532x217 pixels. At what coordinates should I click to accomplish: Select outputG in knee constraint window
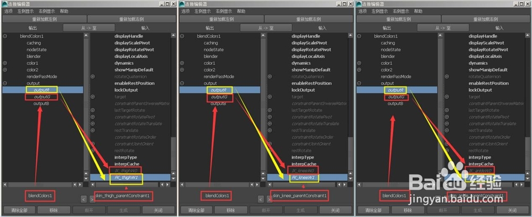pyautogui.click(x=219, y=97)
